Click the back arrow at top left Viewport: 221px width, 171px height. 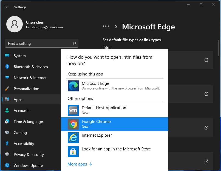point(7,7)
